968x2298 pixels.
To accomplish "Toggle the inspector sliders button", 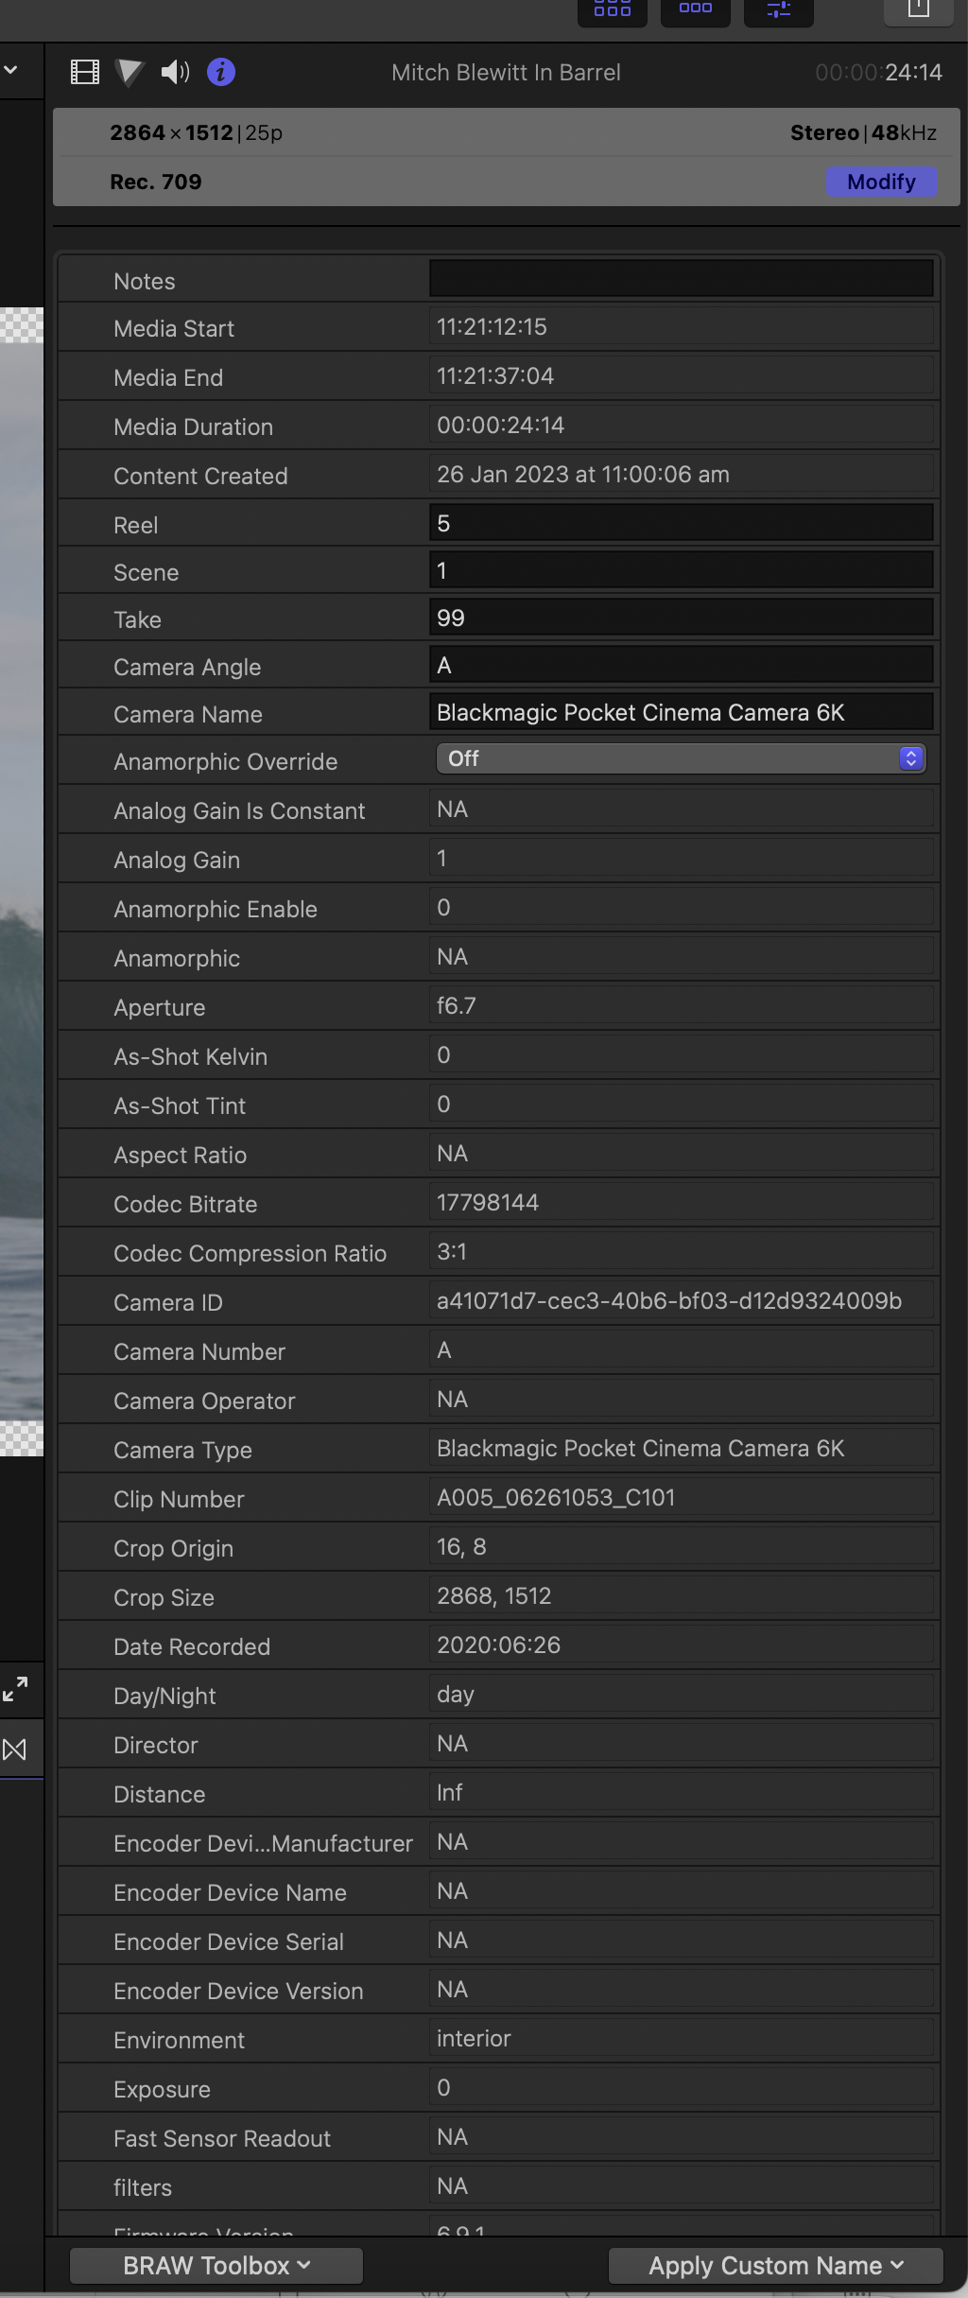I will (x=778, y=9).
